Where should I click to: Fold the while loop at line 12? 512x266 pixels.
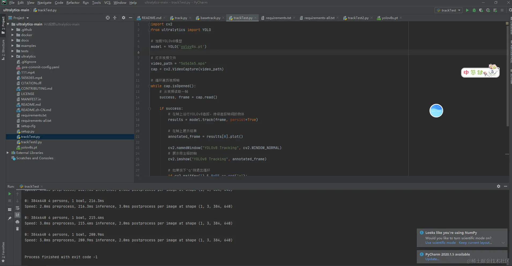tap(149, 86)
